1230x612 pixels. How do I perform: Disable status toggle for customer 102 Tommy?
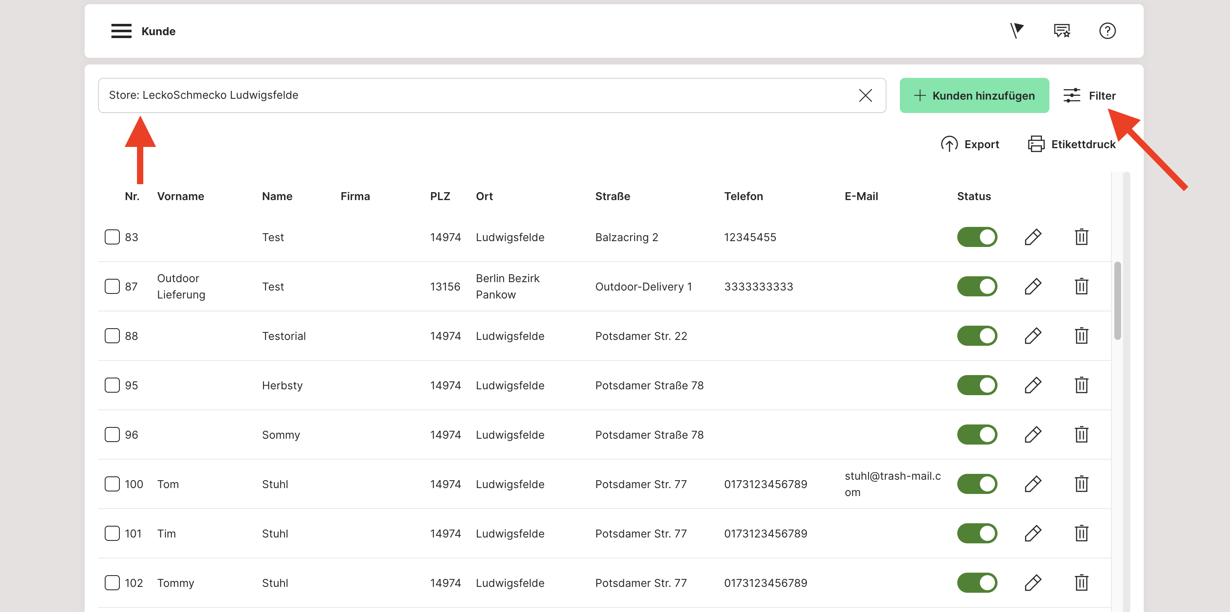click(977, 582)
